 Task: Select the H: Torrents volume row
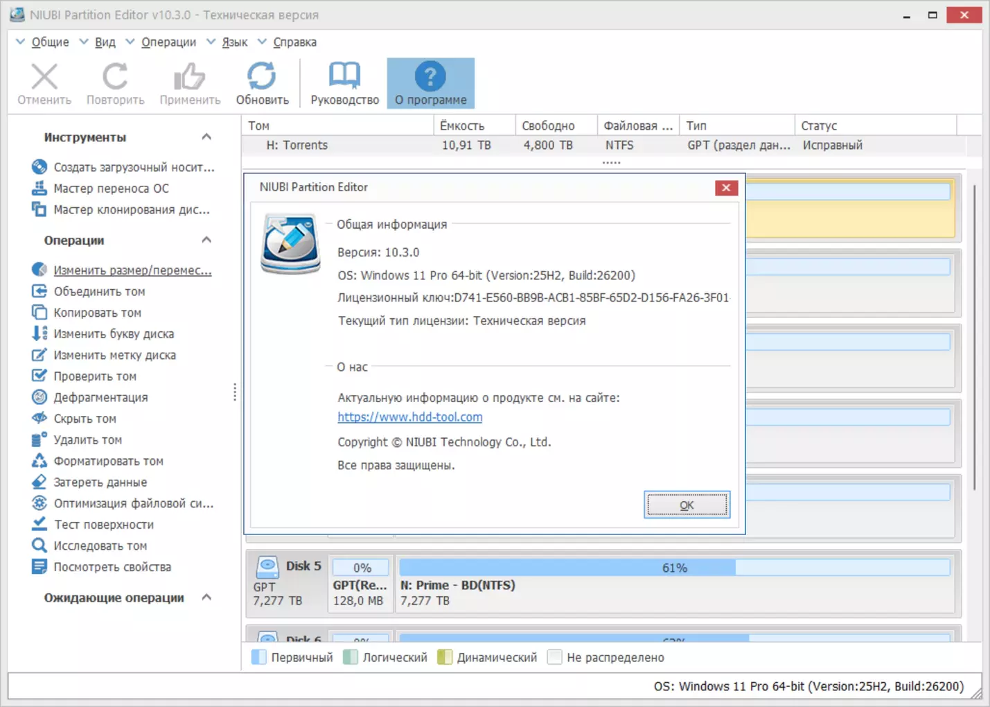point(297,146)
